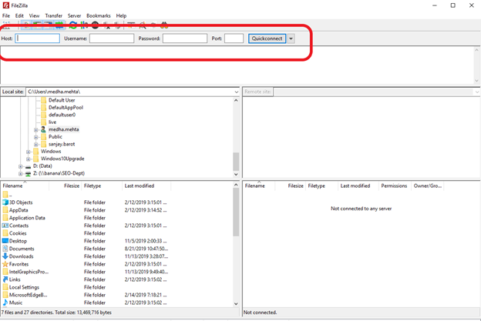The image size is (481, 321).
Task: Click the Contacts folder icon
Action: (x=5, y=226)
